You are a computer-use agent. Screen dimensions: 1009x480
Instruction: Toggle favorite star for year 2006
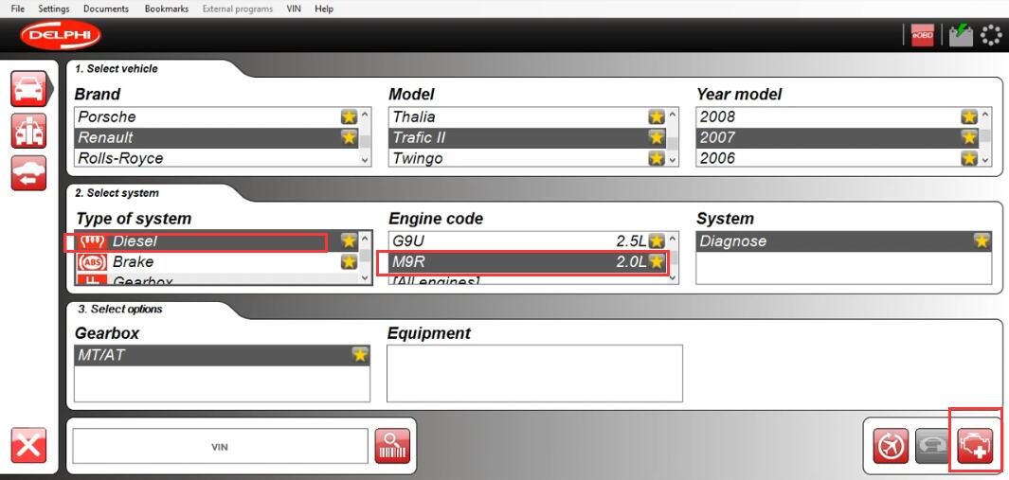969,158
